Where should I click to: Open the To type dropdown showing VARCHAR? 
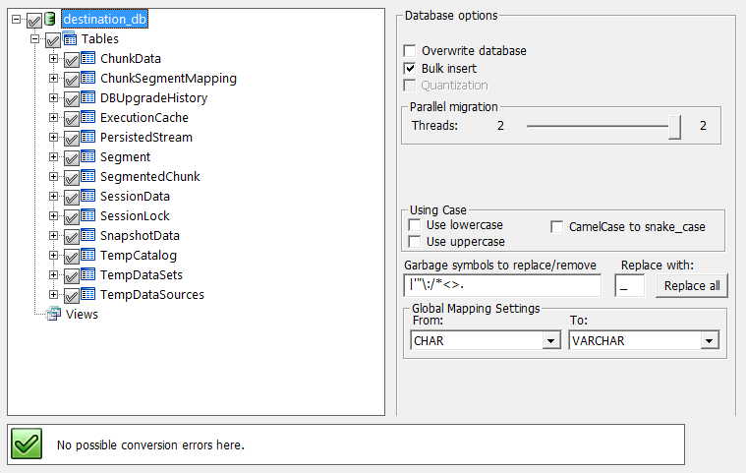pos(710,340)
